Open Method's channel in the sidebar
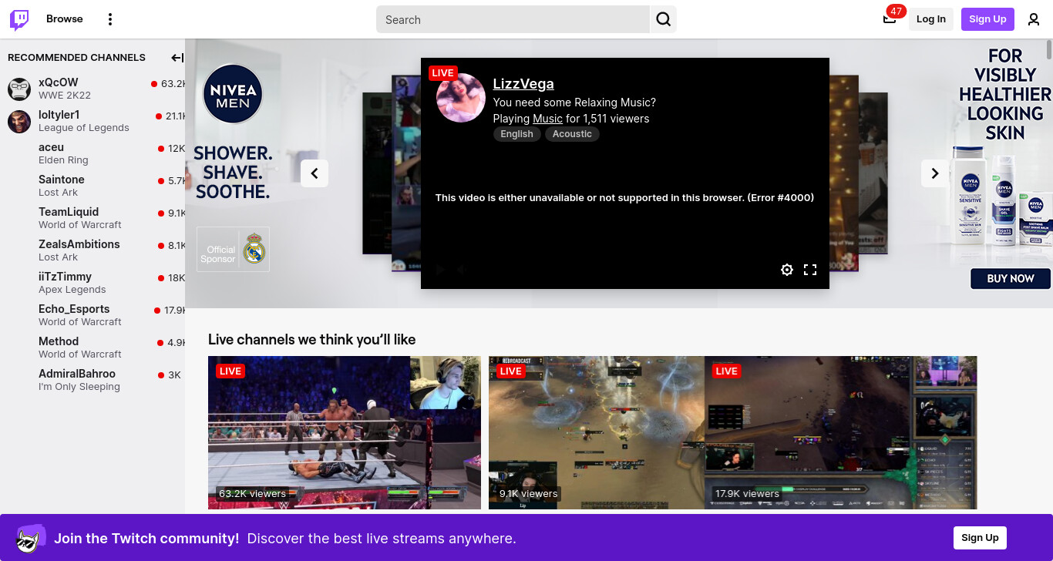Image resolution: width=1053 pixels, height=561 pixels. coord(93,348)
